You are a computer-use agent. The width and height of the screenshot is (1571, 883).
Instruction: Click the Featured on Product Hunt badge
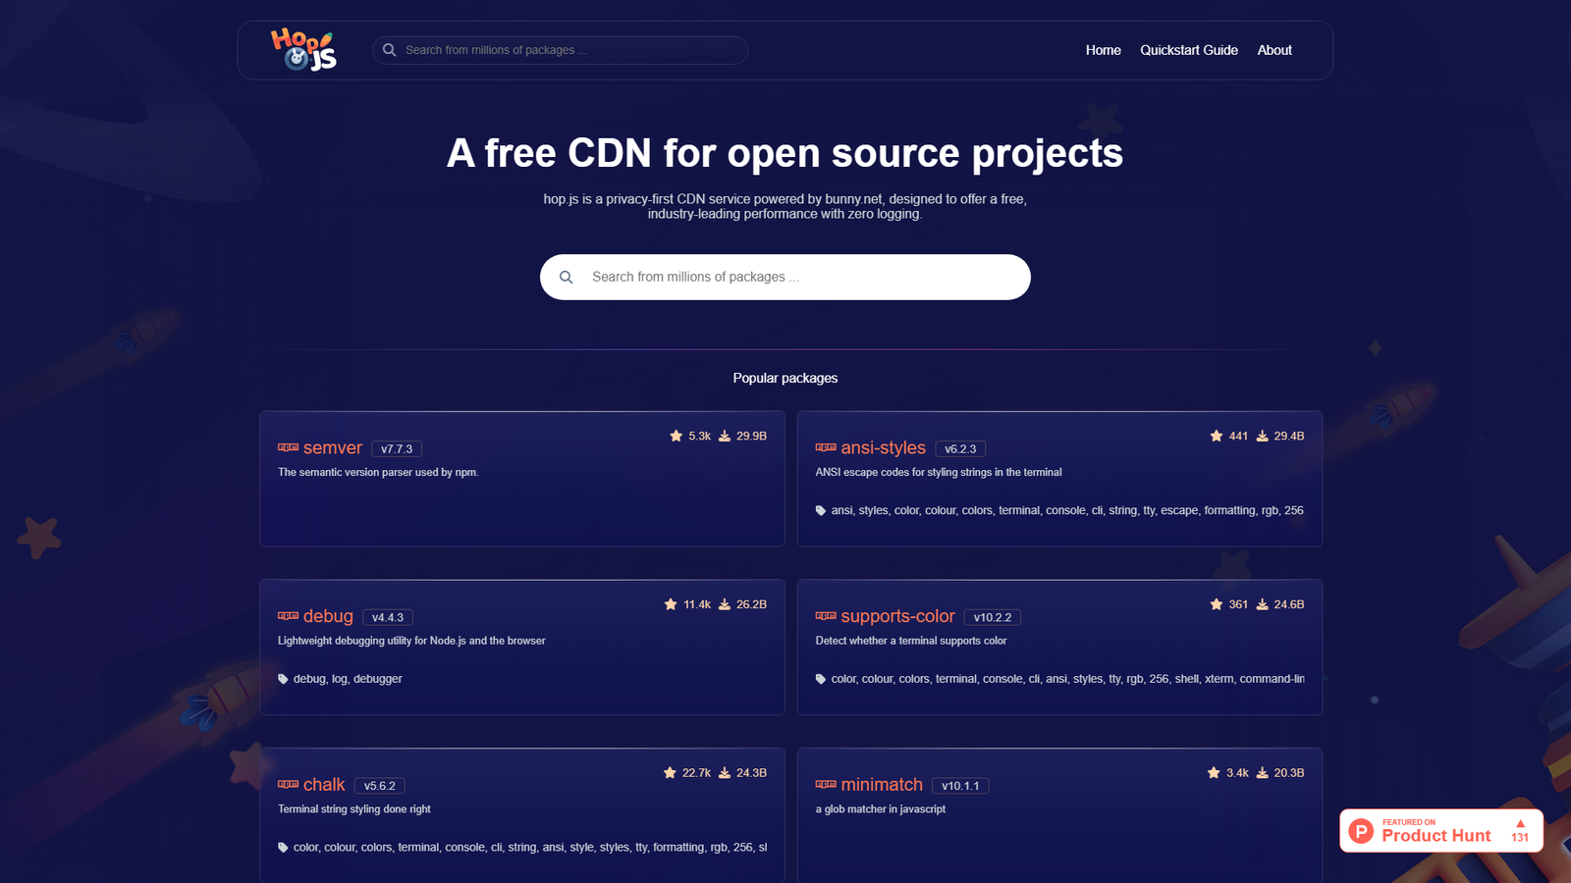pos(1439,830)
